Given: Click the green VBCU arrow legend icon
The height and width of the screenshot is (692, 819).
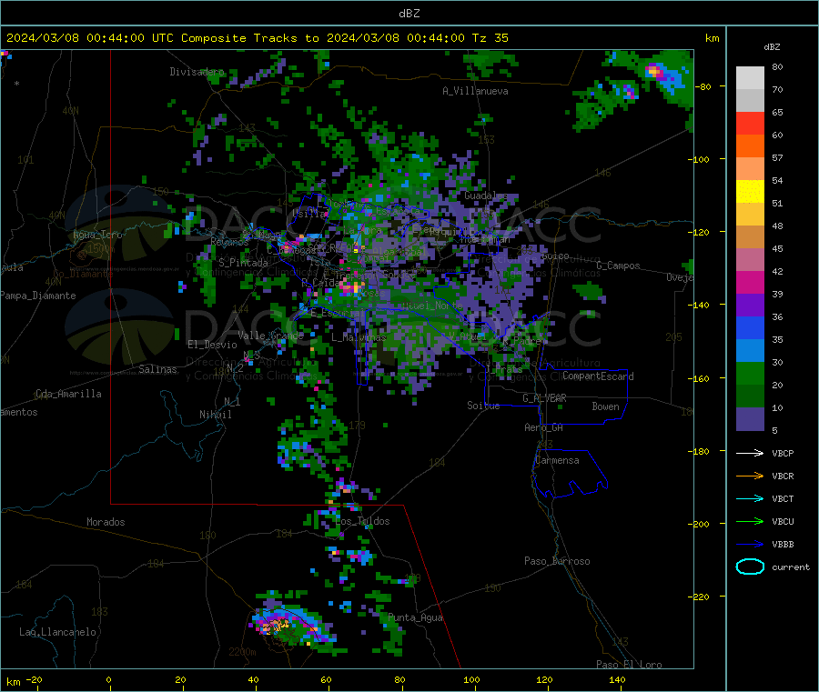Looking at the screenshot, I should click(750, 521).
